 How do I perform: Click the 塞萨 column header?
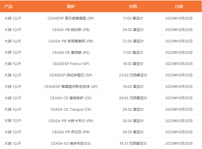[71, 7]
